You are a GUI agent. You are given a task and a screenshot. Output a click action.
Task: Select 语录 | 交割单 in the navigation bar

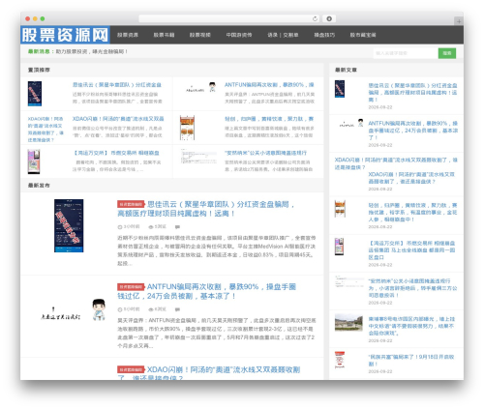click(283, 35)
